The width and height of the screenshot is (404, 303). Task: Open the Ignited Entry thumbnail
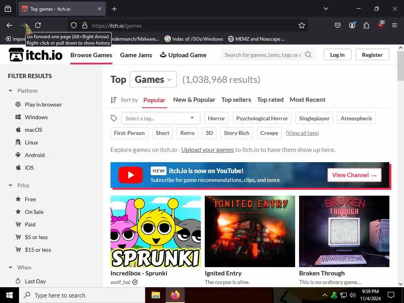[250, 231]
